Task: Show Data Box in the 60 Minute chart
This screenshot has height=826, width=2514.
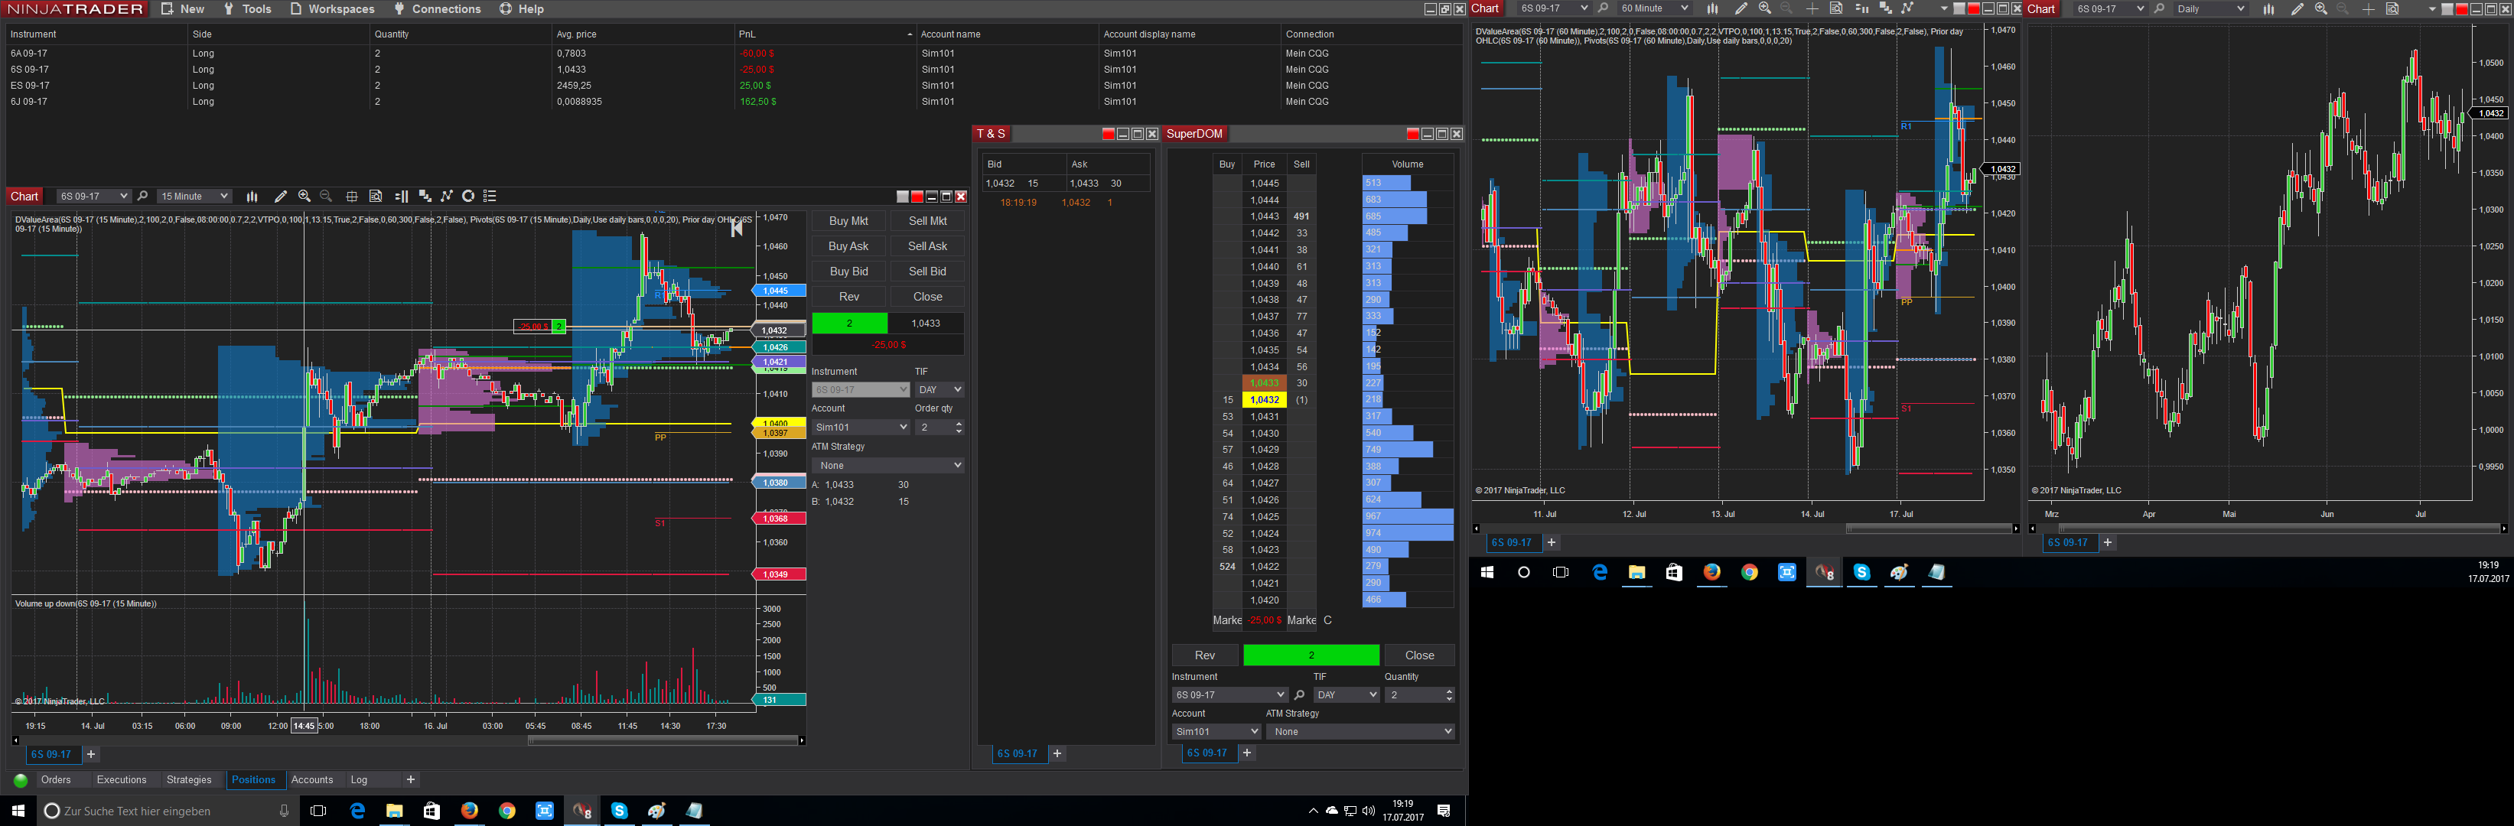Action: [x=1835, y=8]
